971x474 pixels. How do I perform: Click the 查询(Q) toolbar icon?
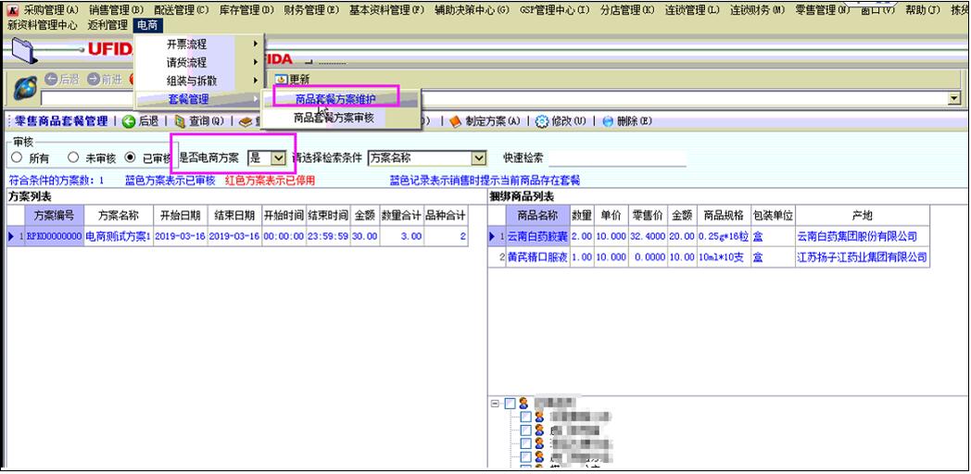180,122
